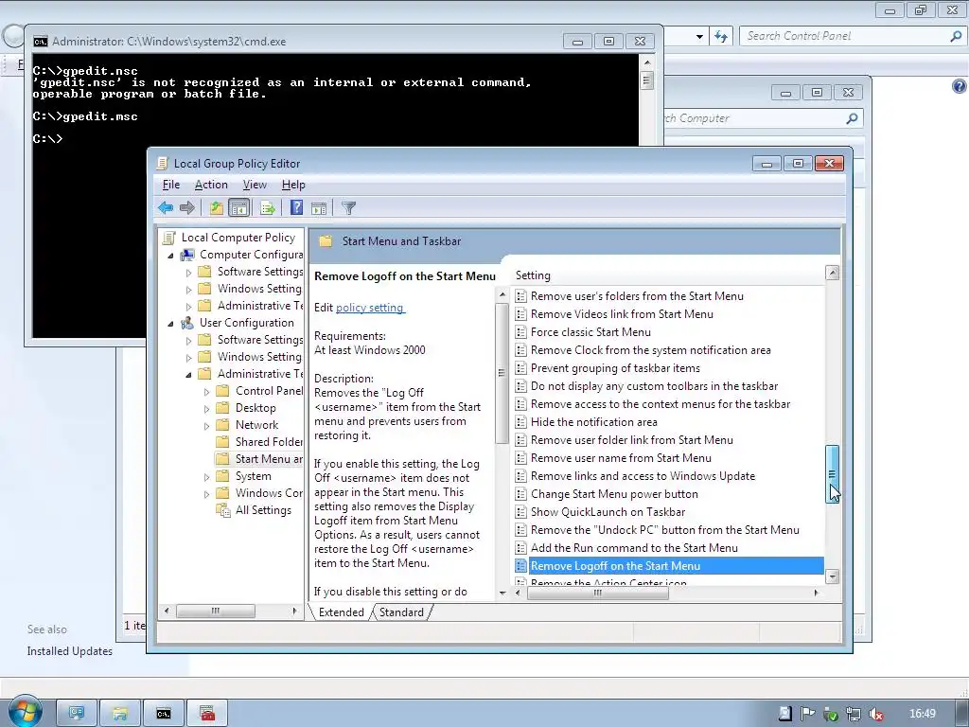Open Windows Explorer from the taskbar
This screenshot has width=969, height=727.
pyautogui.click(x=120, y=714)
